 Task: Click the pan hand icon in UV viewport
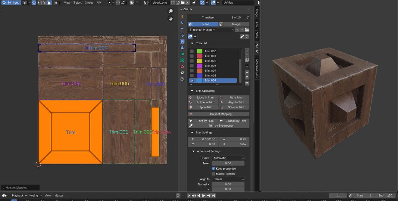click(171, 19)
